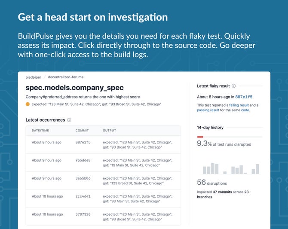Image resolution: width=288 pixels, height=229 pixels.
Task: Click the orange status dot under test description
Action: [x=28, y=104]
